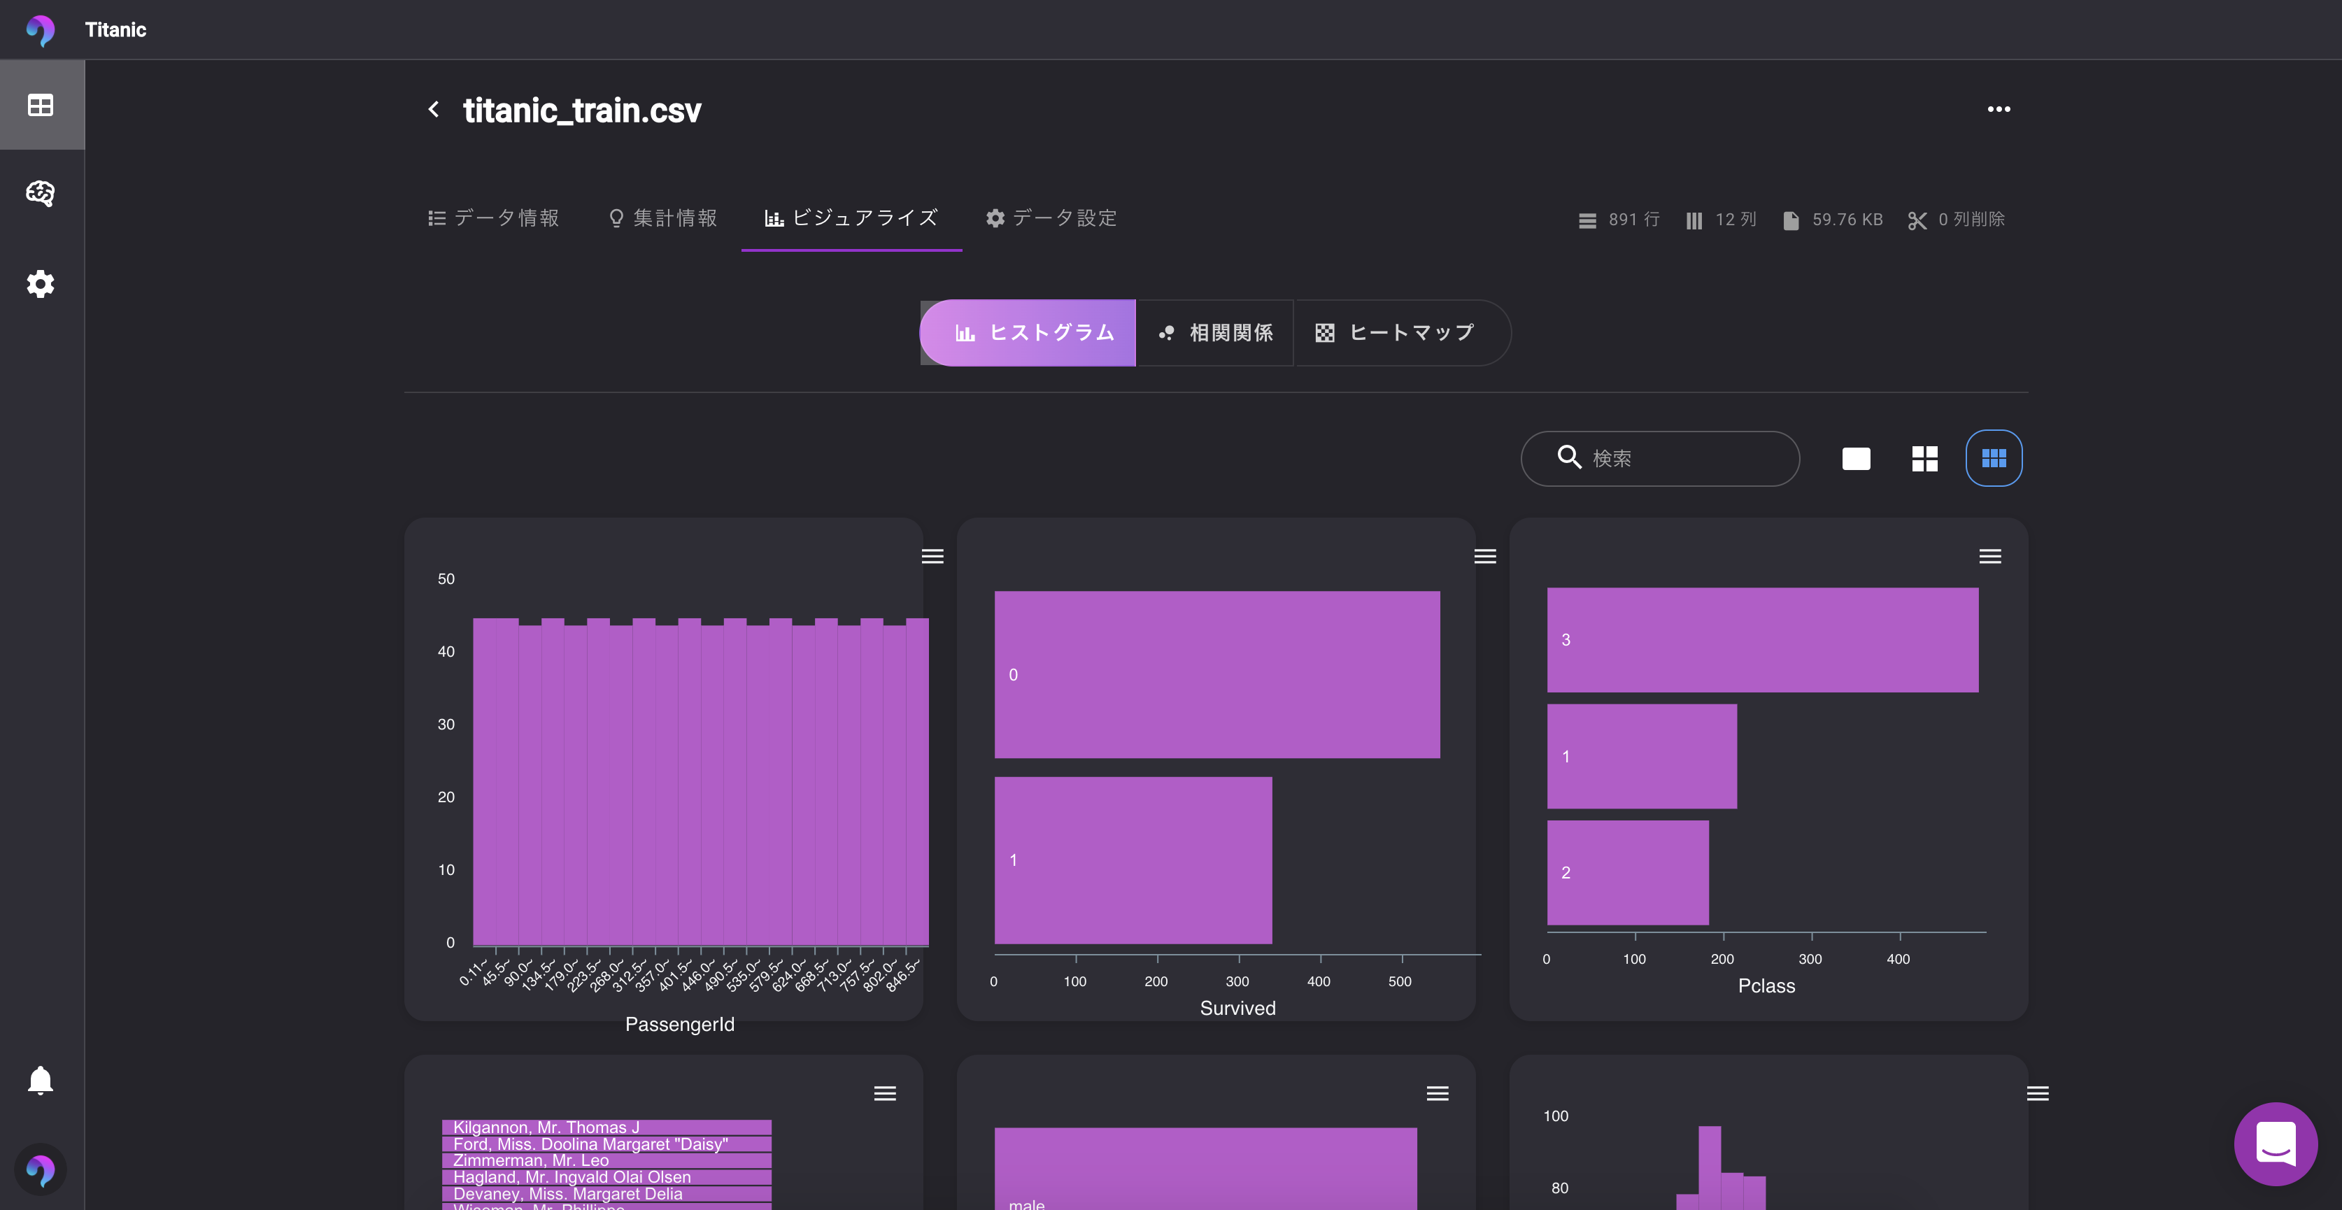2342x1210 pixels.
Task: Open the Survived chart hamburger menu
Action: click(1484, 556)
